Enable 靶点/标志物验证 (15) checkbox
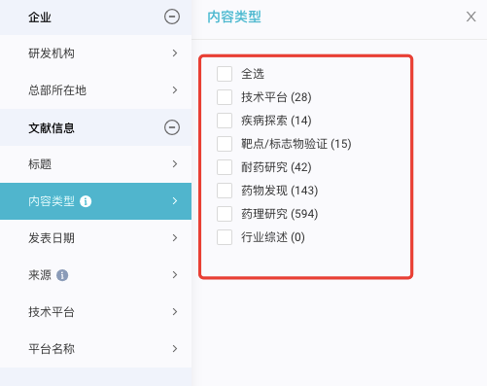The width and height of the screenshot is (487, 386). pyautogui.click(x=225, y=144)
